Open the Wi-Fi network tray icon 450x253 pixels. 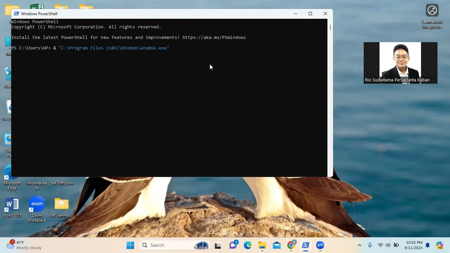380,245
